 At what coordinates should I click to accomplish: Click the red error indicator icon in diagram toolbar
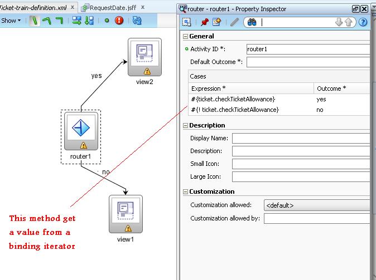pyautogui.click(x=119, y=21)
